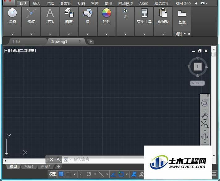Select the Orbit tool in navigation bar
Image resolution: width=220 pixels, height=181 pixels.
pyautogui.click(x=205, y=136)
